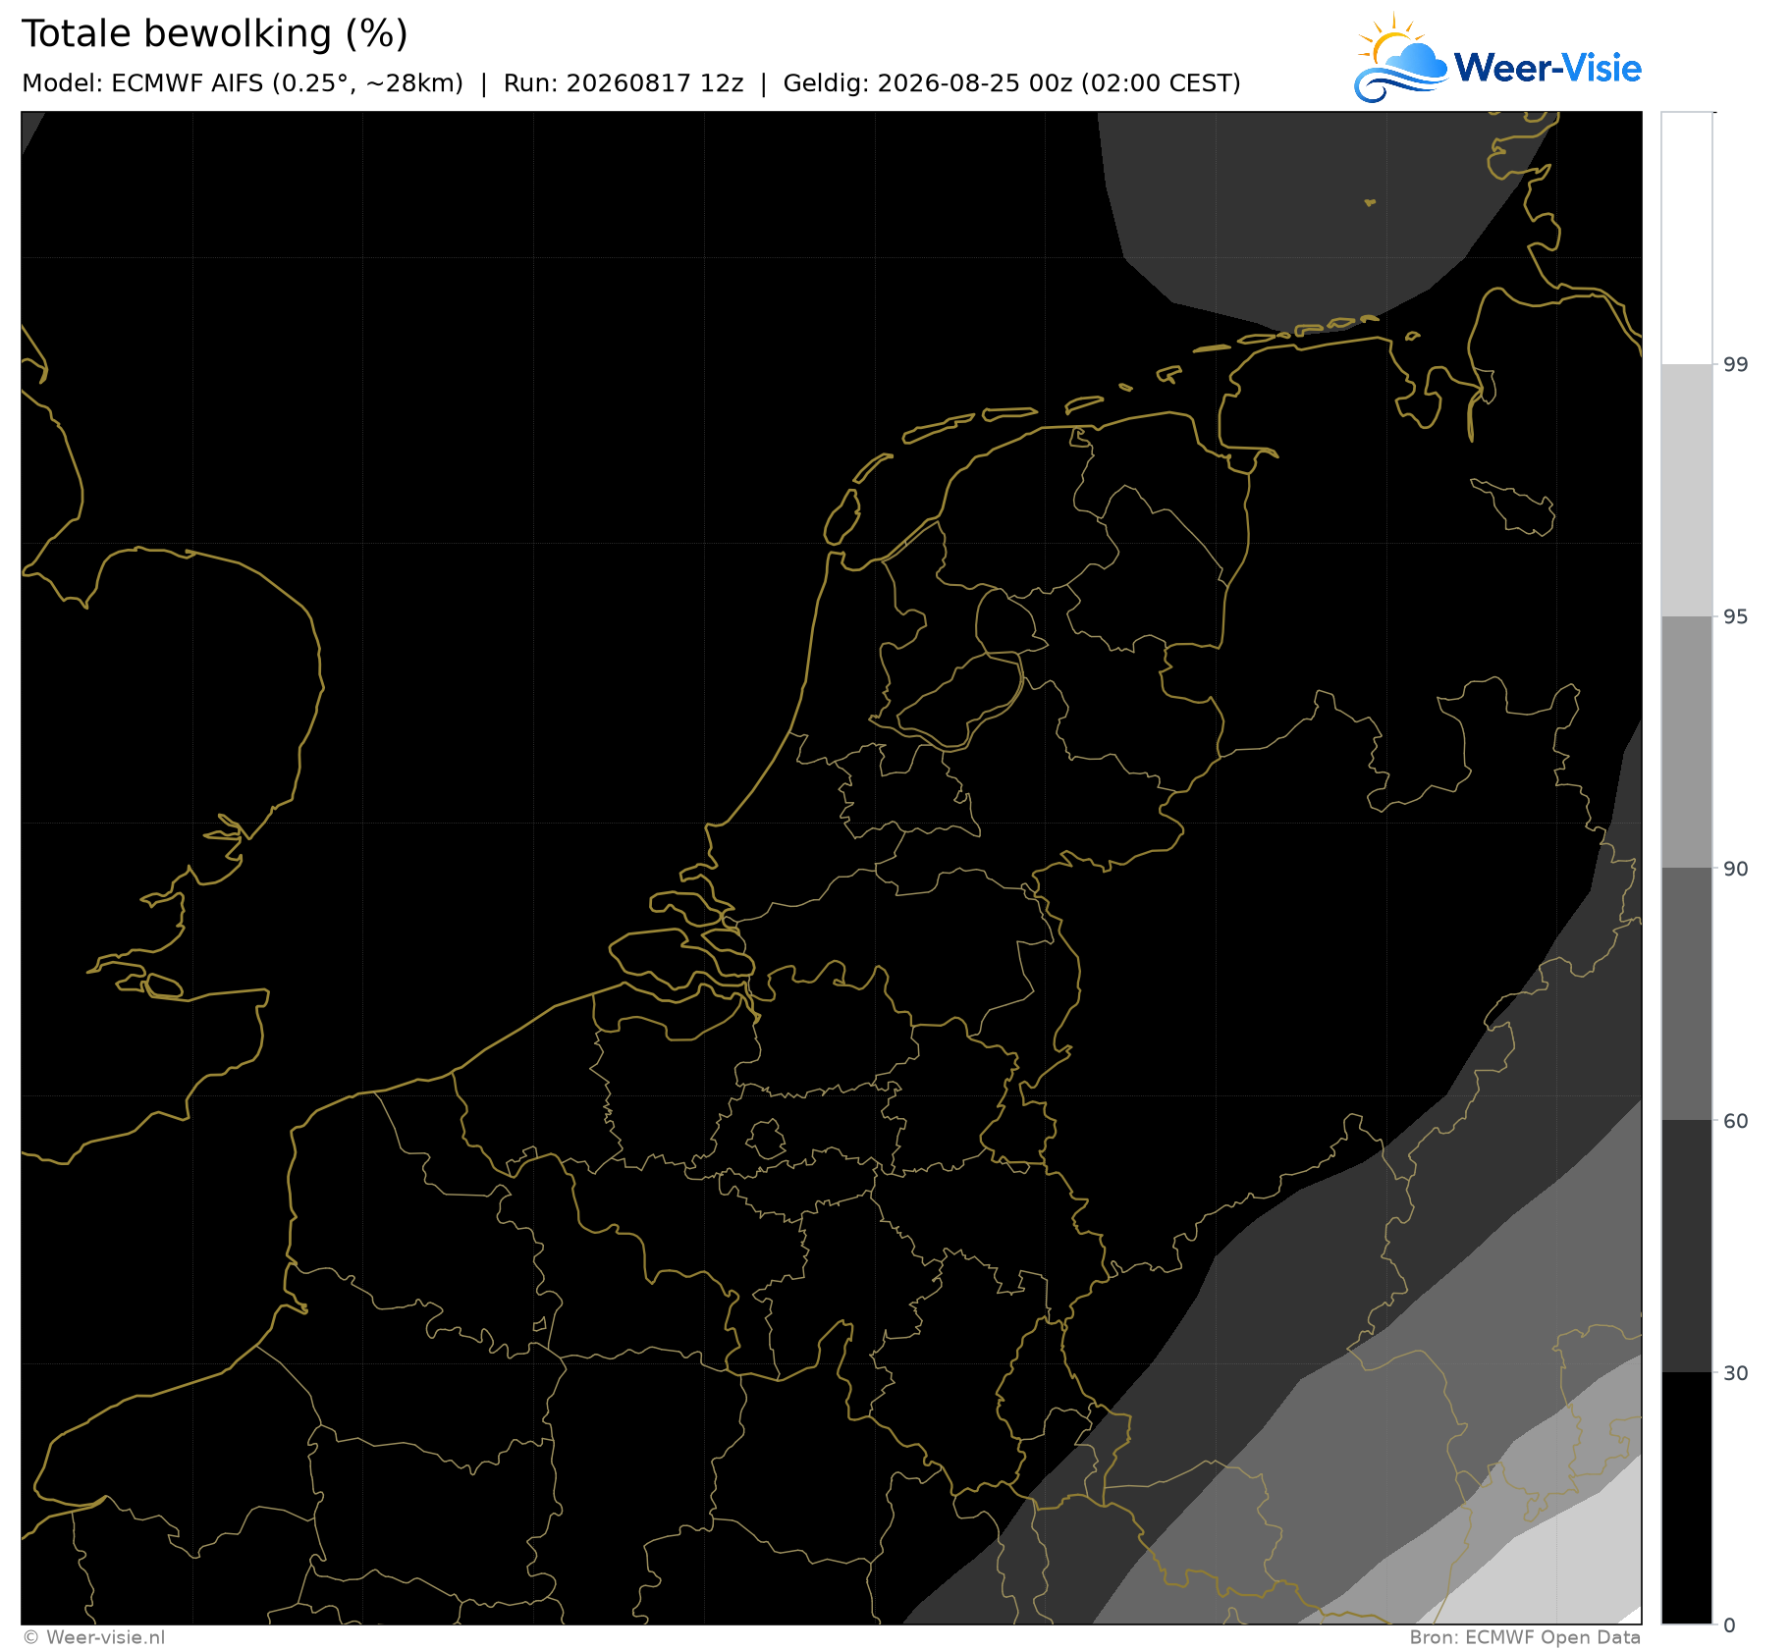Select the charcoal 30-60% legend swatch
The height and width of the screenshot is (1650, 1791).
click(x=1687, y=1246)
